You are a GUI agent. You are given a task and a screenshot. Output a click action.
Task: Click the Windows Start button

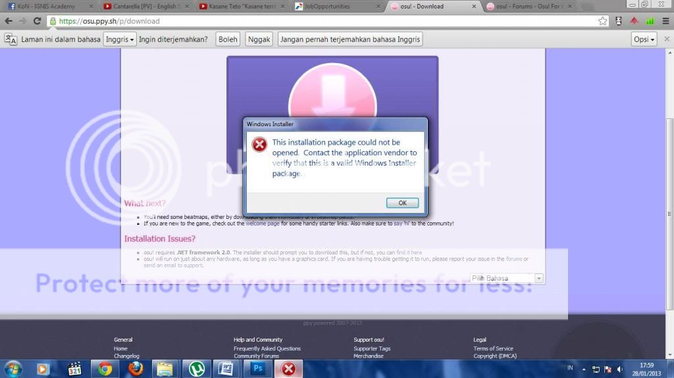coord(13,369)
